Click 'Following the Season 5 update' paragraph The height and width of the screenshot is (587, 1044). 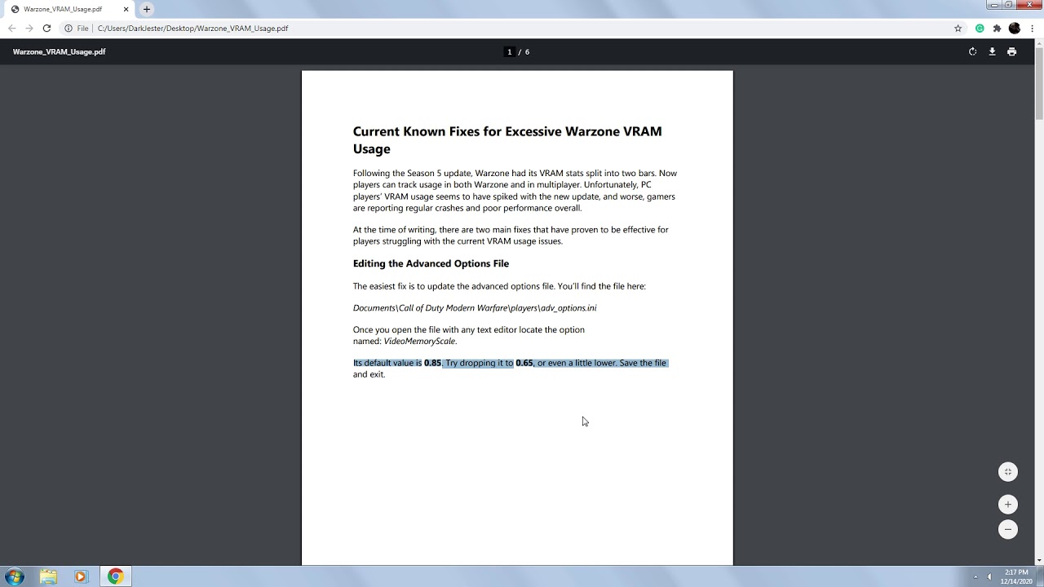tap(515, 190)
